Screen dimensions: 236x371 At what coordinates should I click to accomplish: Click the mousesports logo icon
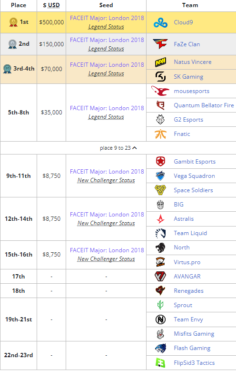click(160, 91)
